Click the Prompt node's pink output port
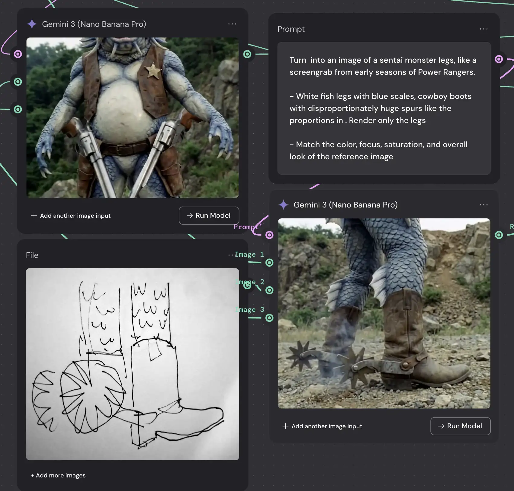 pyautogui.click(x=499, y=59)
